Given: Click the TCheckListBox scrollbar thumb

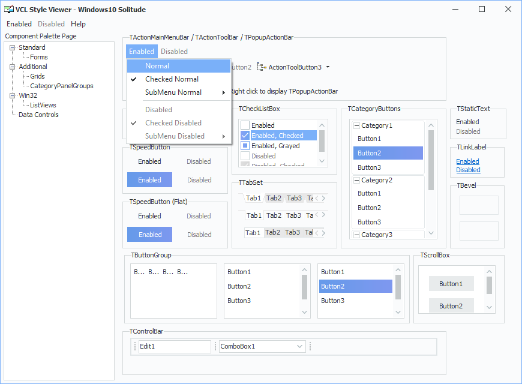Looking at the screenshot, I should click(322, 141).
